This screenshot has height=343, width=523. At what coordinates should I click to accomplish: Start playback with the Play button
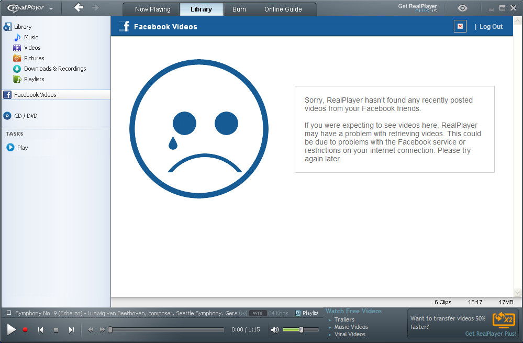(11, 330)
